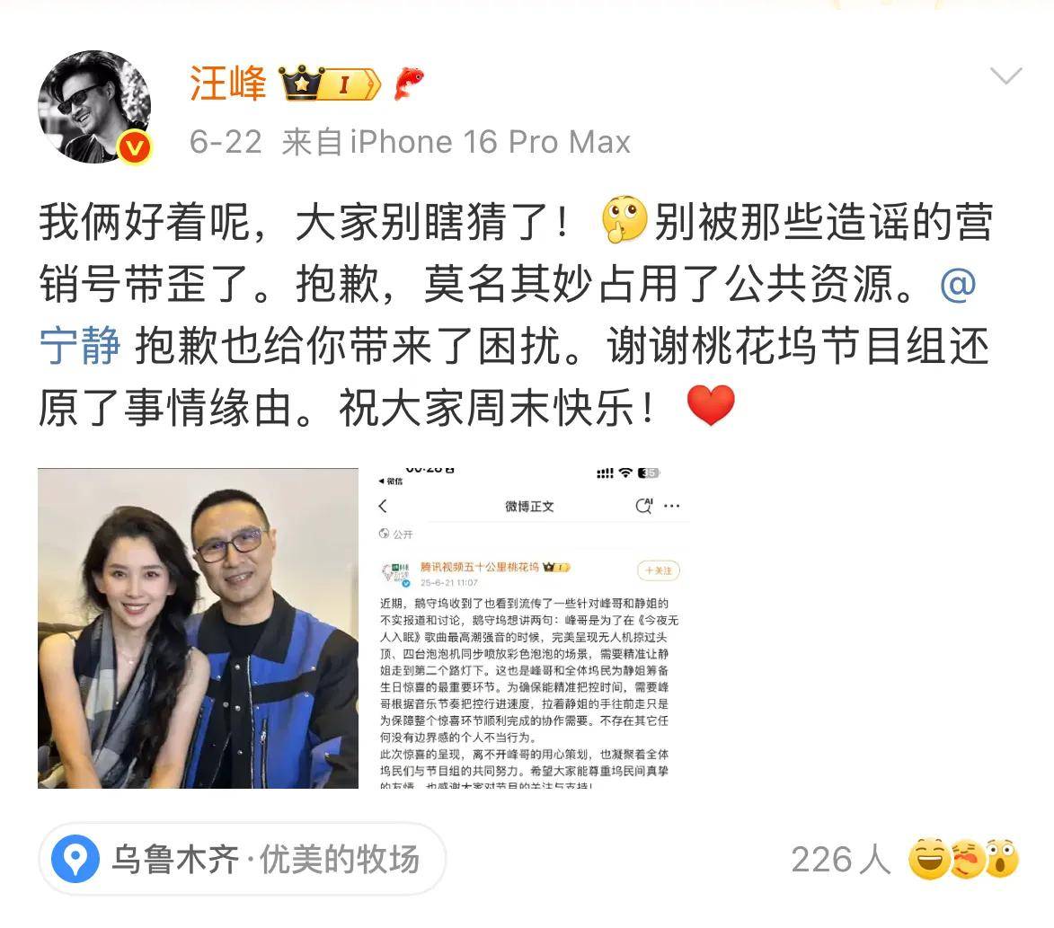Tap the 关注 follow button in screenshot
1054x928 pixels.
coord(658,570)
